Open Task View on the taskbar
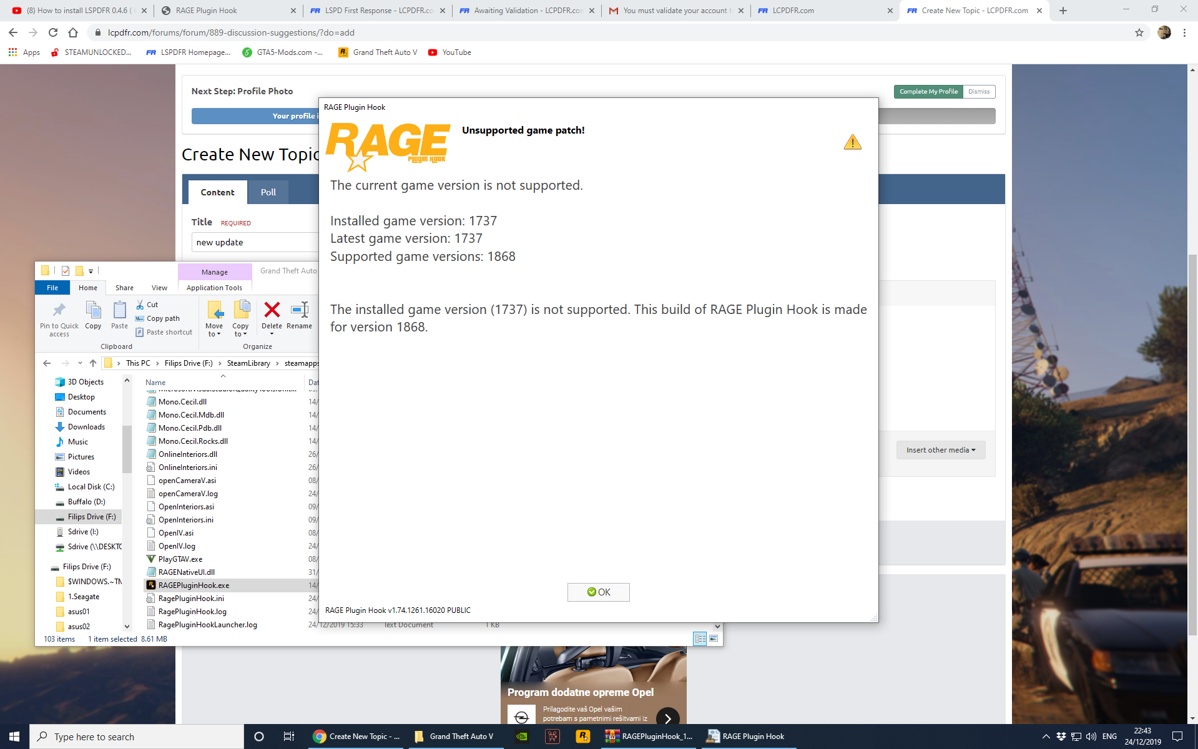 [x=289, y=737]
